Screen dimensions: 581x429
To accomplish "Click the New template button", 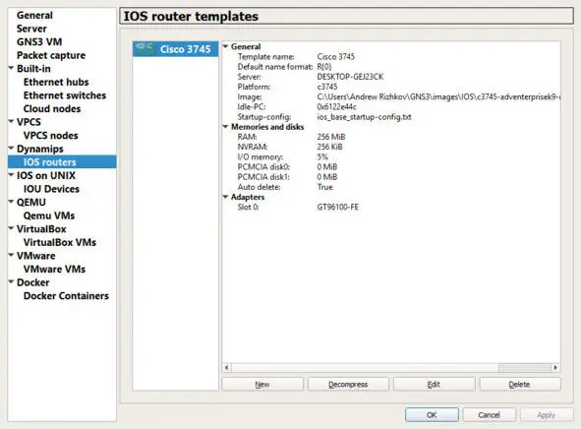I will (x=262, y=384).
